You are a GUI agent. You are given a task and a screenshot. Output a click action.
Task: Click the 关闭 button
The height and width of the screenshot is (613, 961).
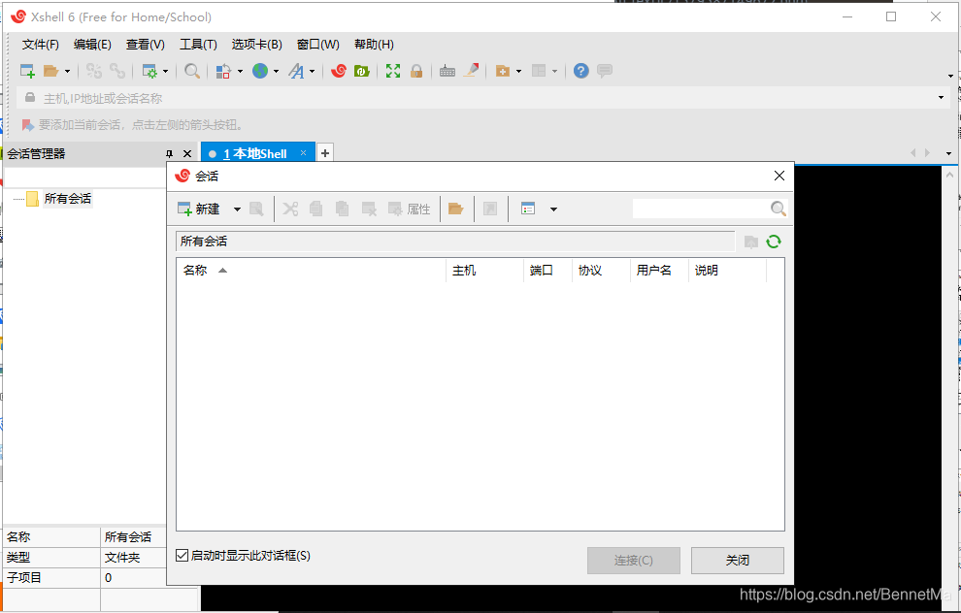(737, 561)
